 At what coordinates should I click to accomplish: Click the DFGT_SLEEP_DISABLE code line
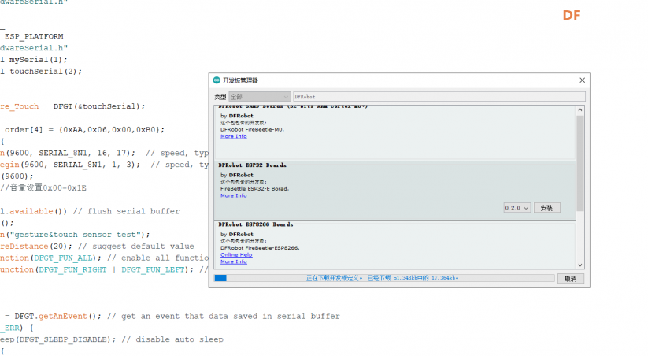pos(112,339)
